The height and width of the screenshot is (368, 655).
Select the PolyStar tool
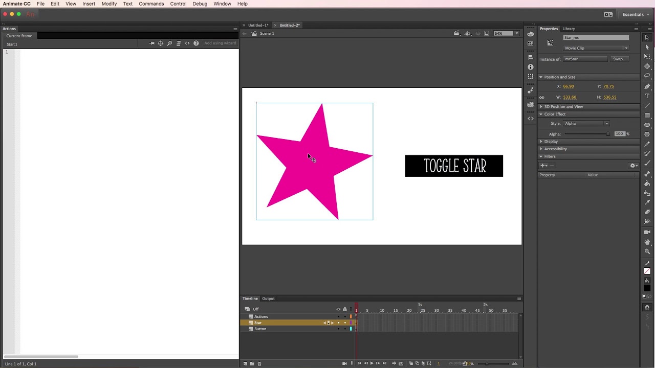point(647,134)
